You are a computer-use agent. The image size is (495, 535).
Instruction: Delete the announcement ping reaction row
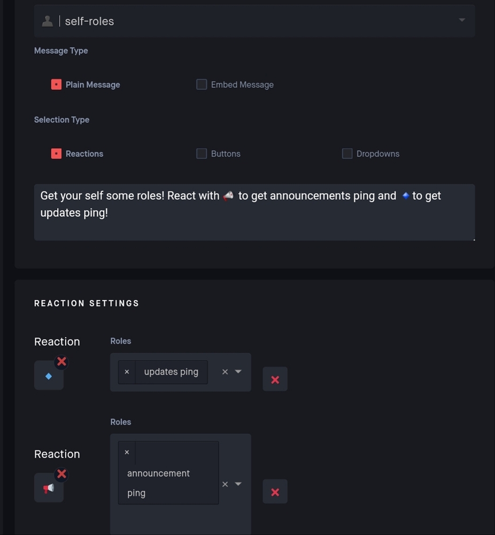click(275, 491)
